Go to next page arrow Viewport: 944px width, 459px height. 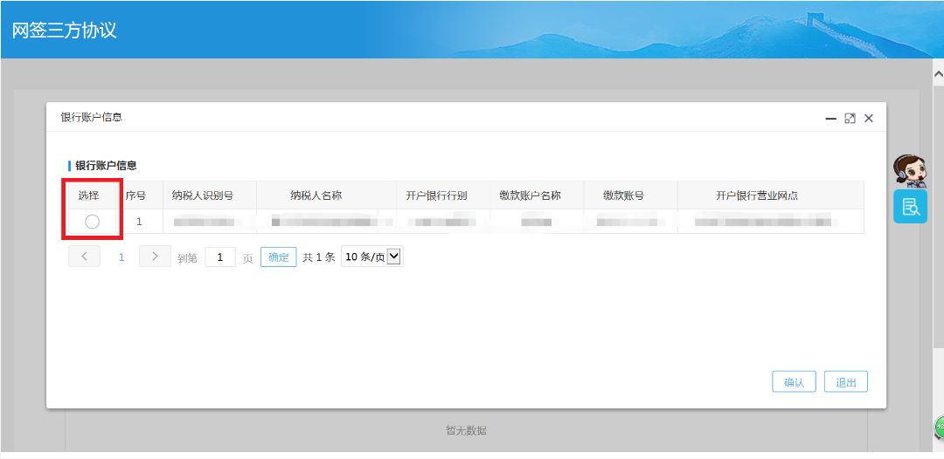[x=156, y=257]
